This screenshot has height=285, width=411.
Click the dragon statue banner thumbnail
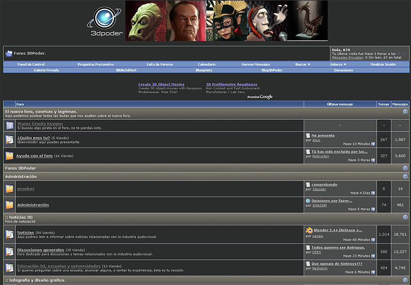pyautogui.click(x=307, y=21)
